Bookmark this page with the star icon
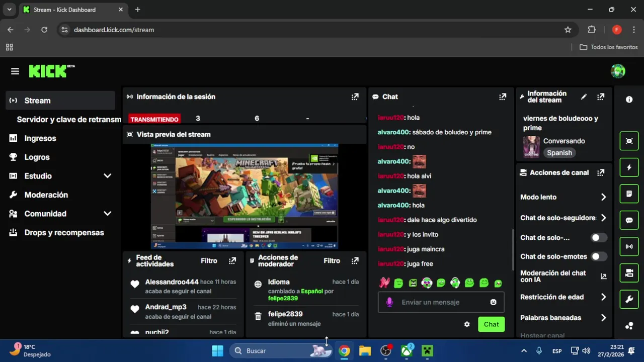 click(x=568, y=30)
